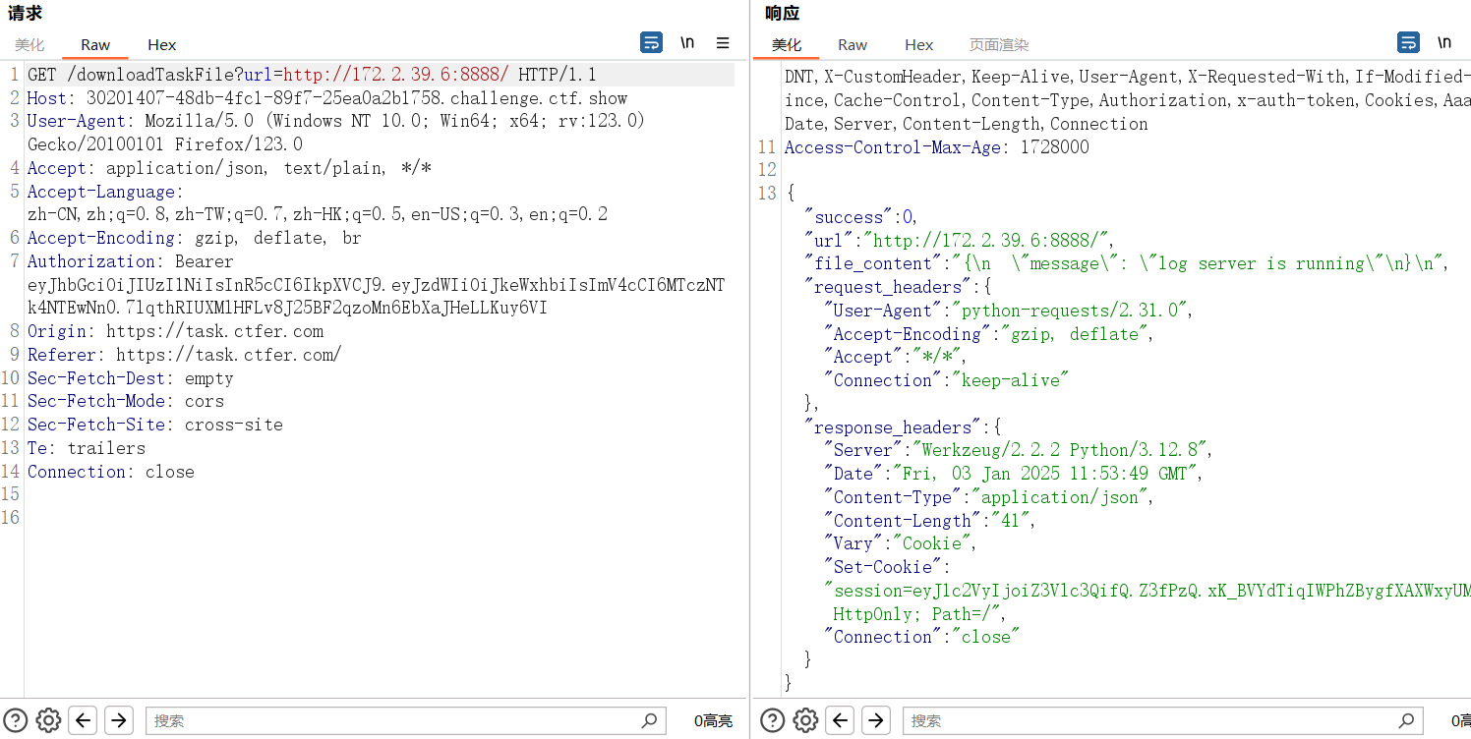Click the session=eyJ1c2Vy cookie value
1471x739 pixels.
[1147, 591]
